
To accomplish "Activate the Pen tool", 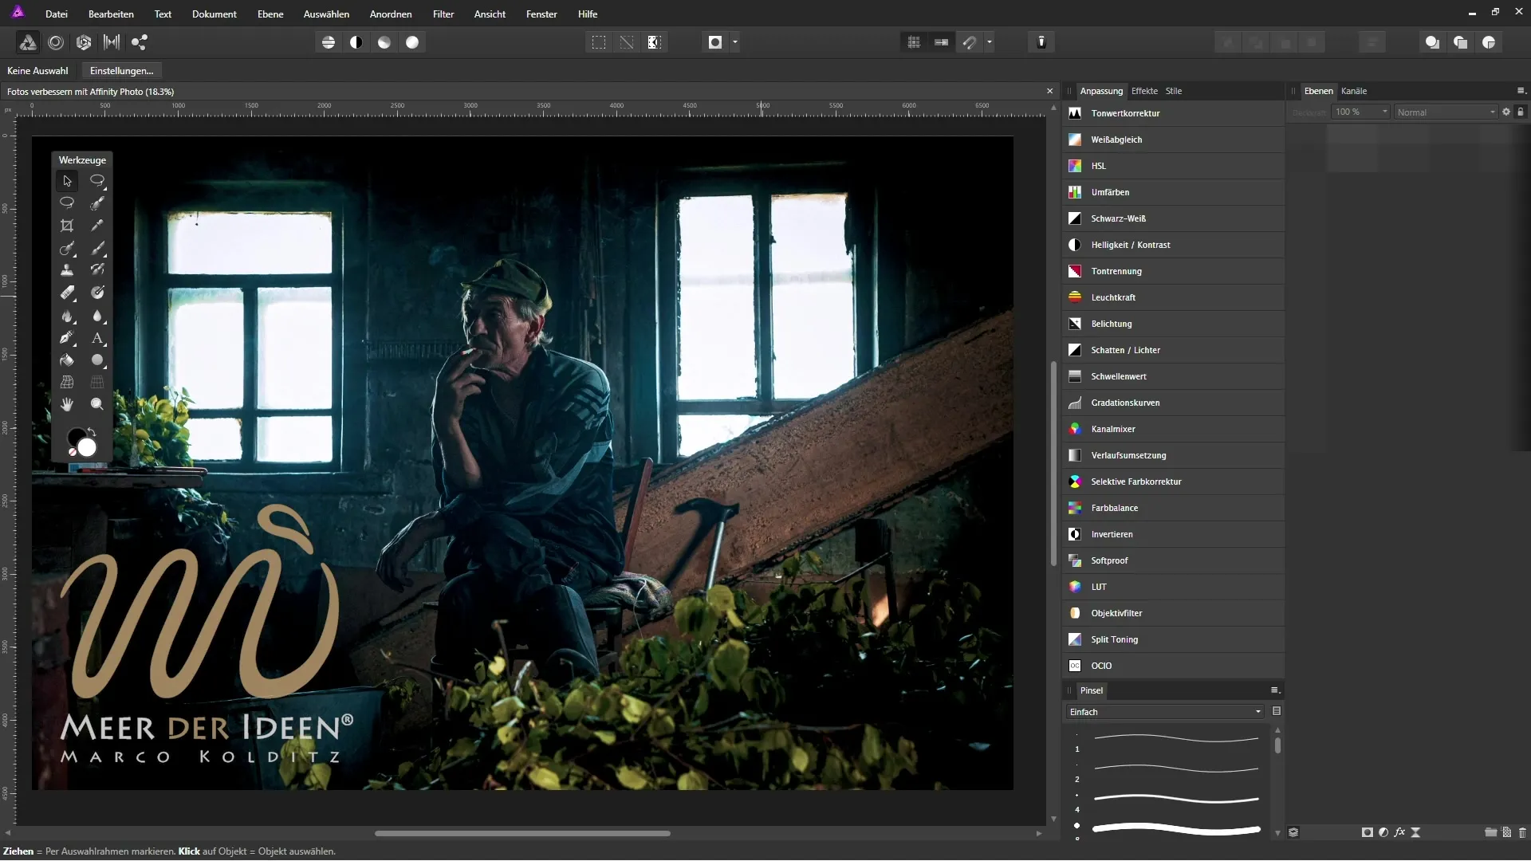I will pos(67,337).
